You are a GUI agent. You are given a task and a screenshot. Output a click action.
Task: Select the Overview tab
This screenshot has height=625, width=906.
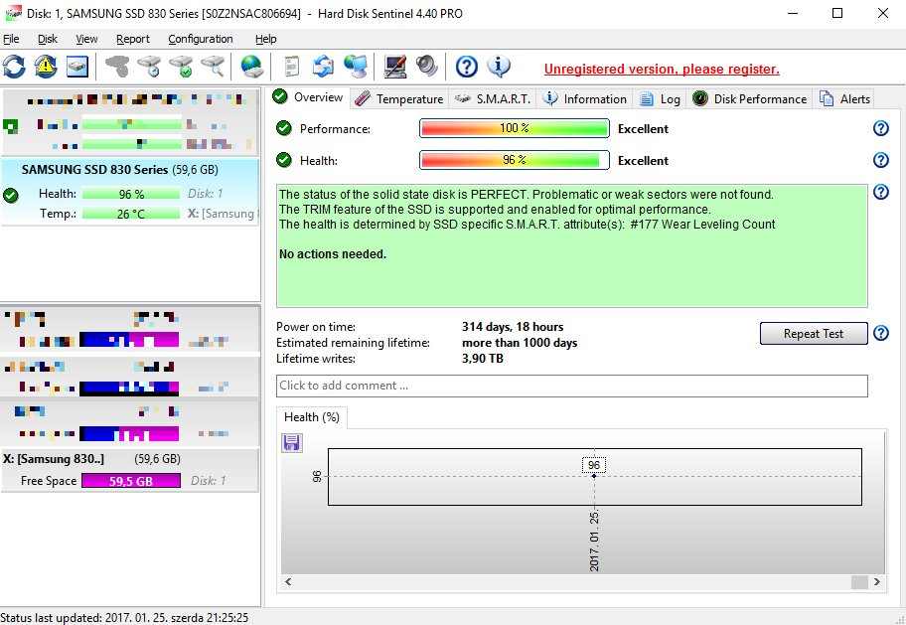coord(308,97)
